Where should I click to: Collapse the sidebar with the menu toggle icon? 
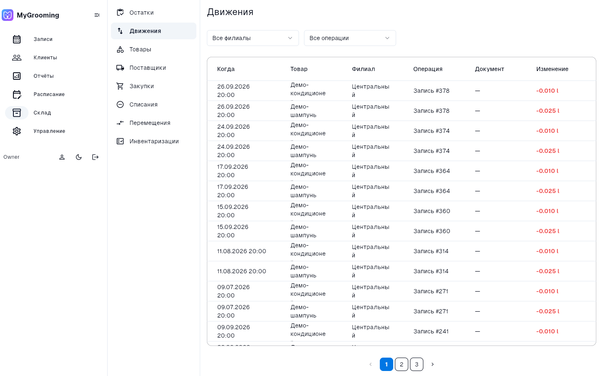[x=97, y=15]
